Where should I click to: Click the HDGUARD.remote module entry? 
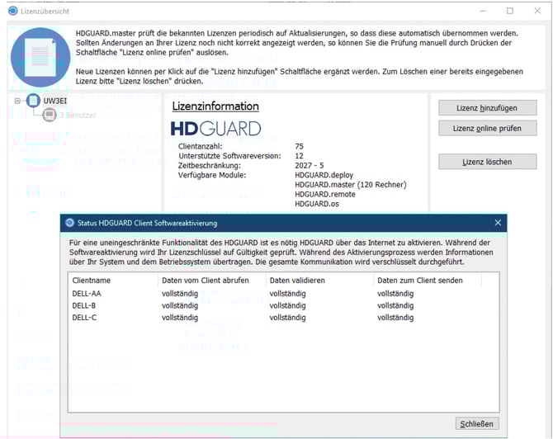(325, 194)
